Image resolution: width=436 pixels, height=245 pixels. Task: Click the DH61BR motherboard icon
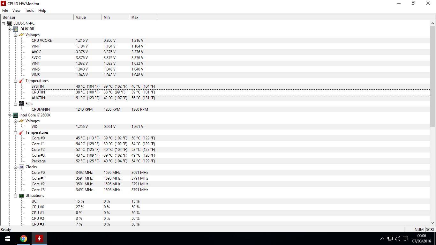pyautogui.click(x=15, y=29)
